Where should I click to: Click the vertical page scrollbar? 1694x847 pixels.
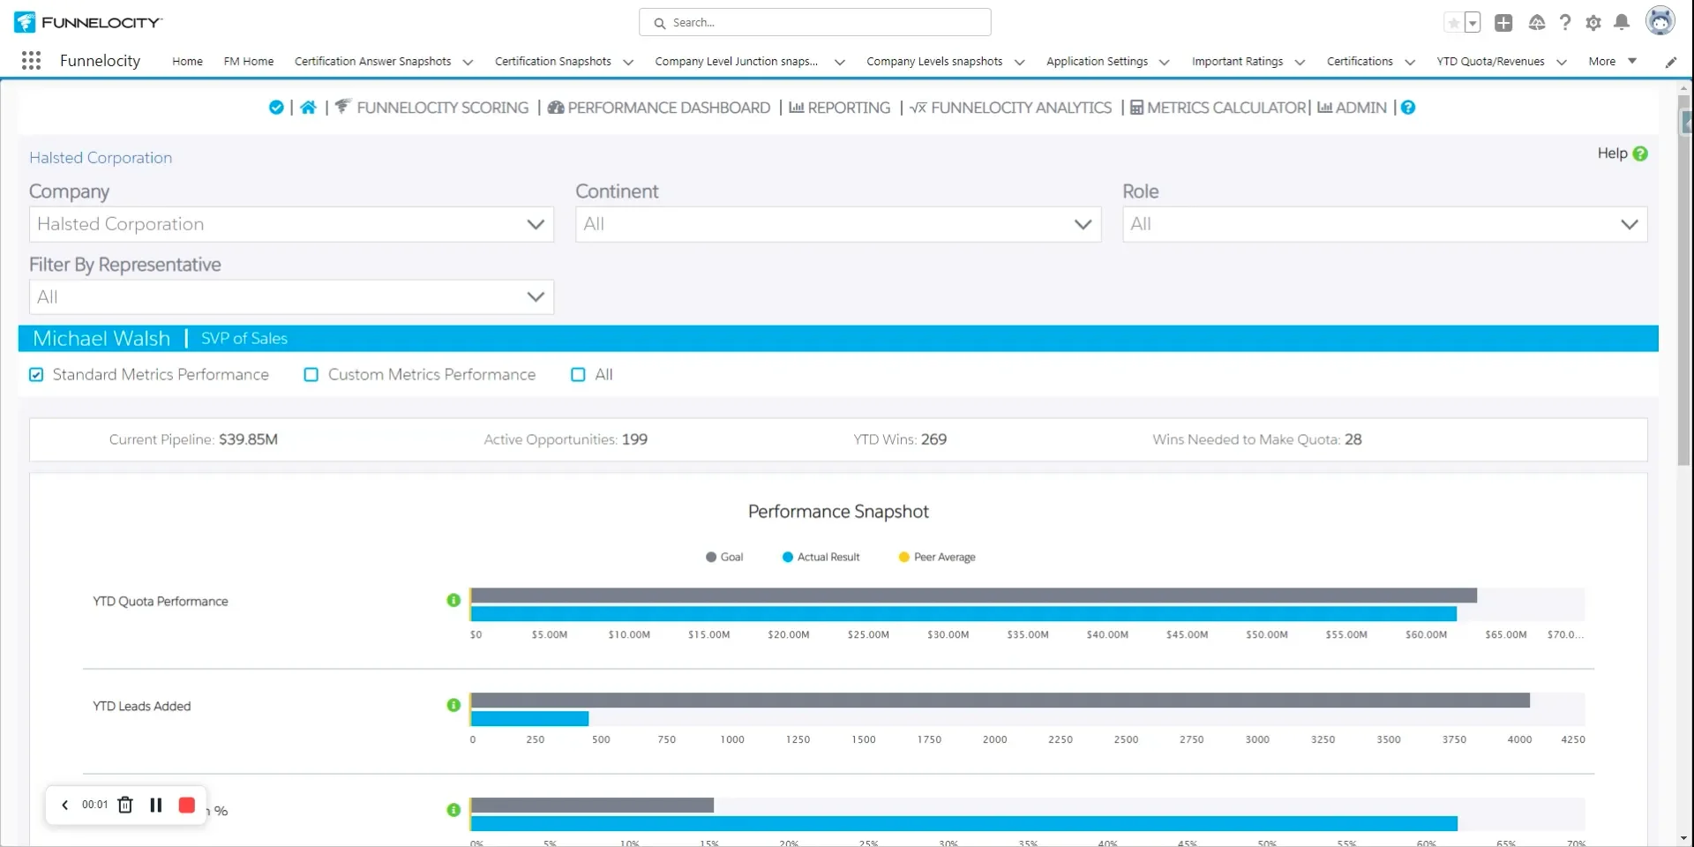click(1685, 279)
